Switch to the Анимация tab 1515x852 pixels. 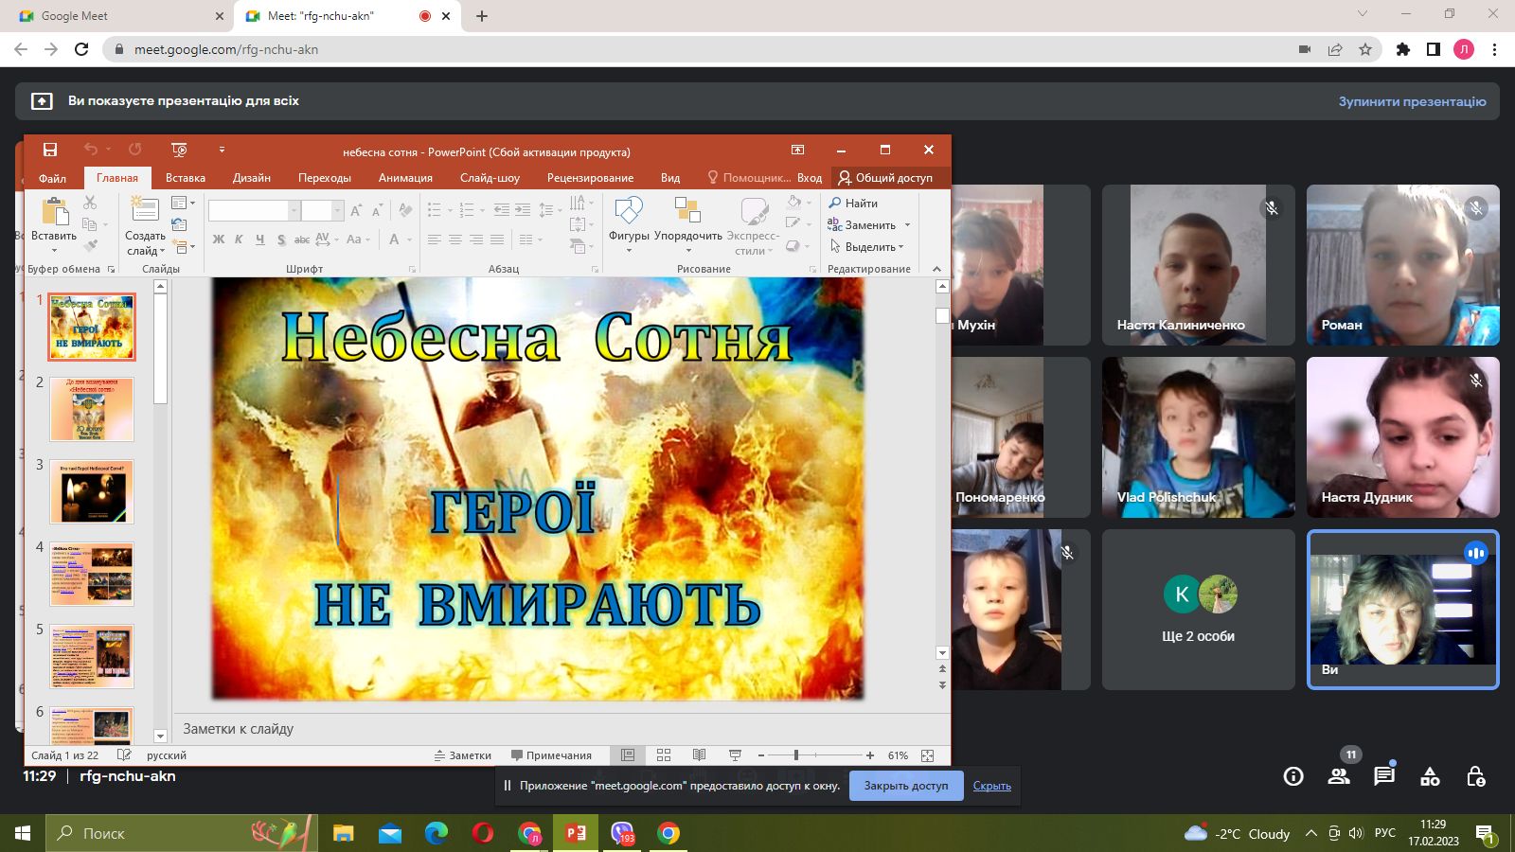(x=405, y=178)
